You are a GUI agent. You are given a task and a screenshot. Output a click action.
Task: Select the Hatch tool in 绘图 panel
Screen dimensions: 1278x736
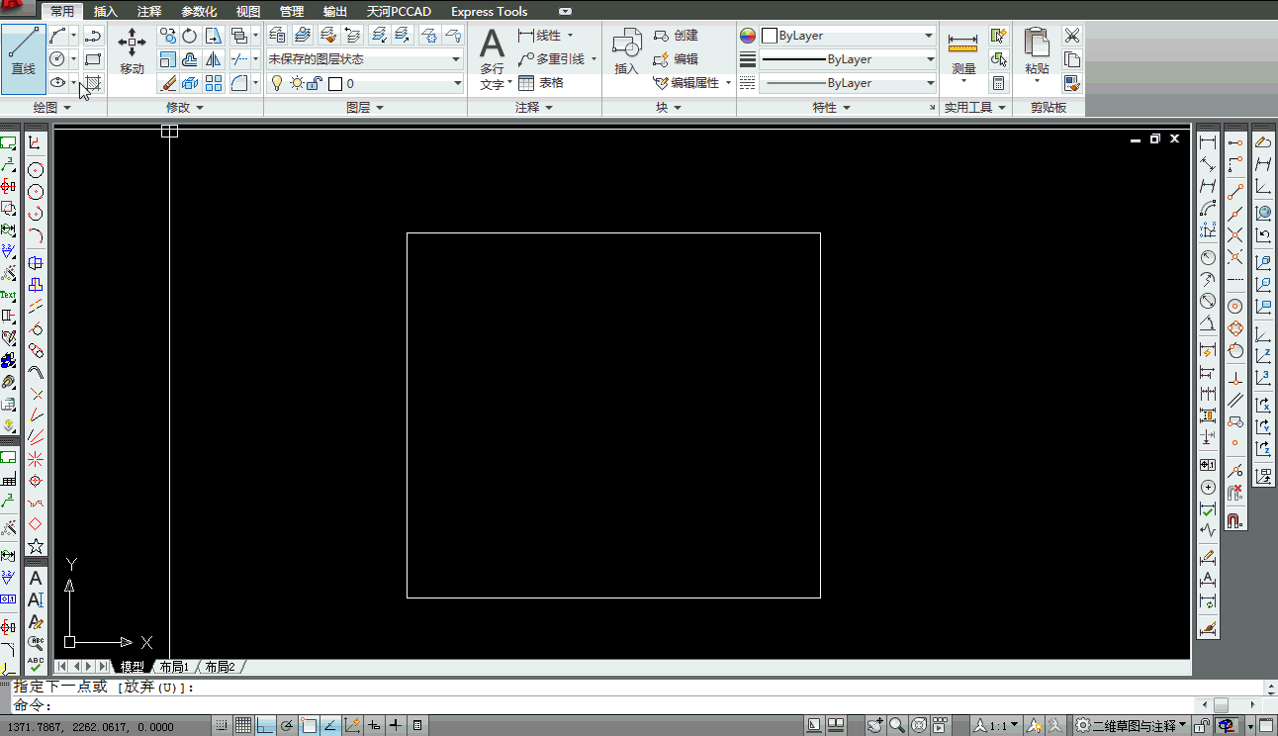click(x=93, y=83)
